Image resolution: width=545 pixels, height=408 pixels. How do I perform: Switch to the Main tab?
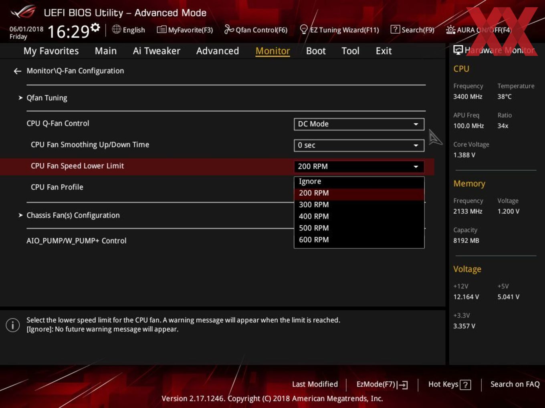click(106, 51)
